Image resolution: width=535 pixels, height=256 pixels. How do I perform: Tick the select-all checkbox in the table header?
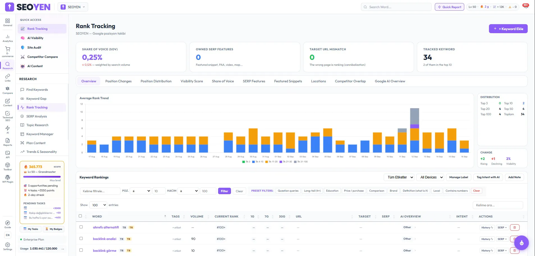pyautogui.click(x=80, y=216)
